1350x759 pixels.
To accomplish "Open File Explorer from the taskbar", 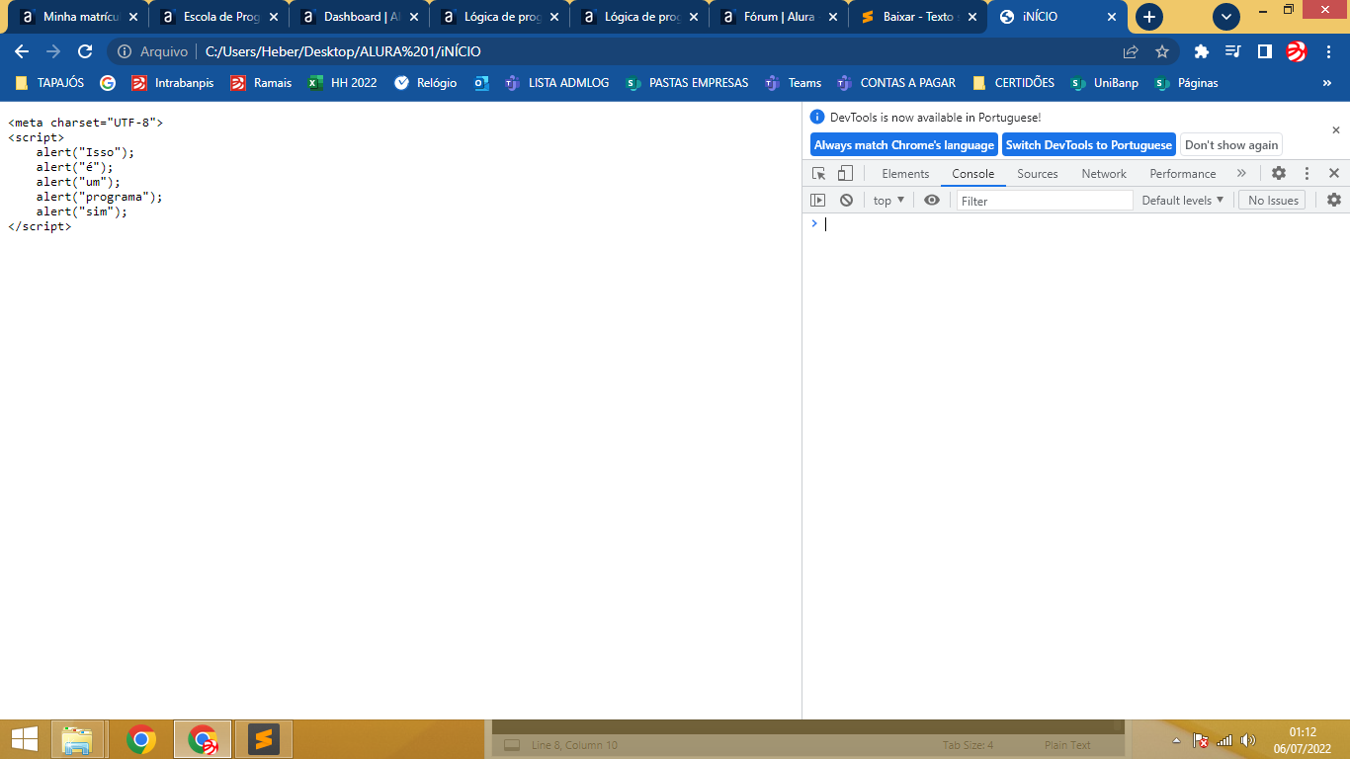I will (x=77, y=739).
